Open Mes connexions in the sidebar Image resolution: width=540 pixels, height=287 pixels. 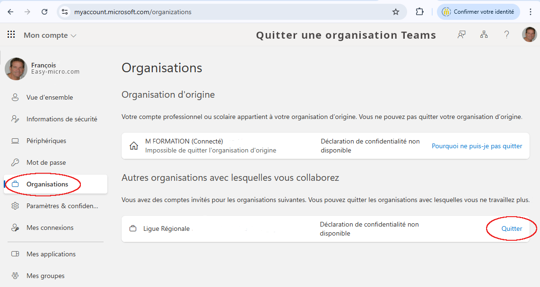pyautogui.click(x=55, y=228)
